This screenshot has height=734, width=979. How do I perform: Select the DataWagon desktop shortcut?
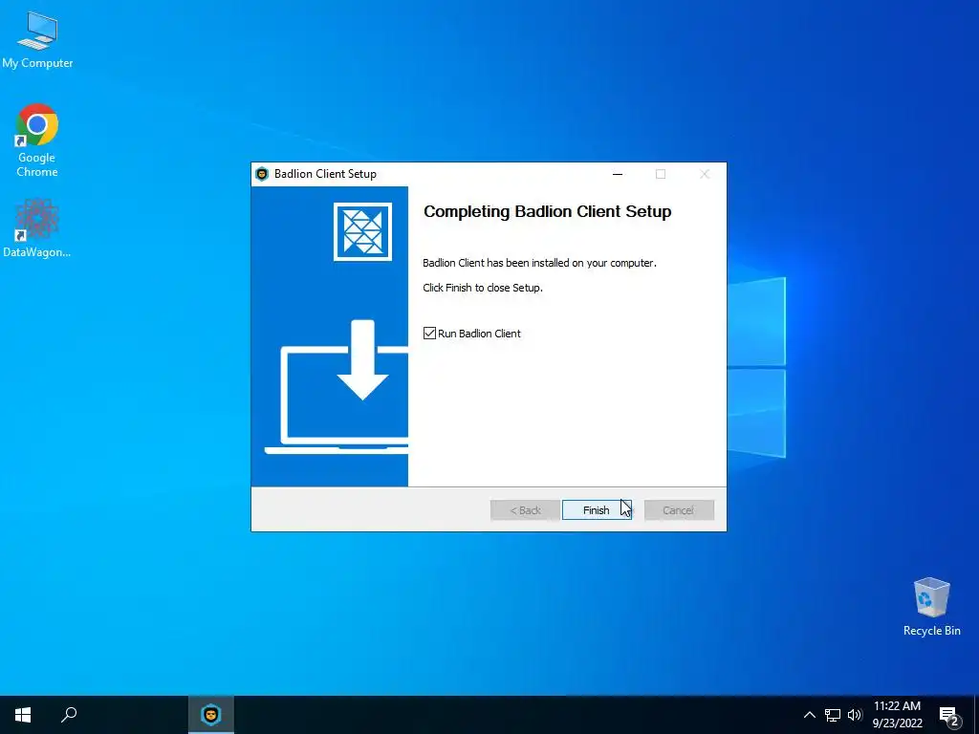pos(37,228)
